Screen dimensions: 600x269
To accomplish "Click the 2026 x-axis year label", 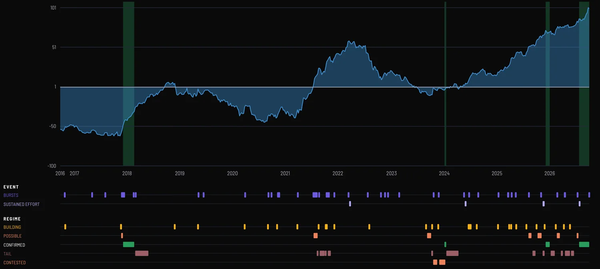I will click(550, 173).
